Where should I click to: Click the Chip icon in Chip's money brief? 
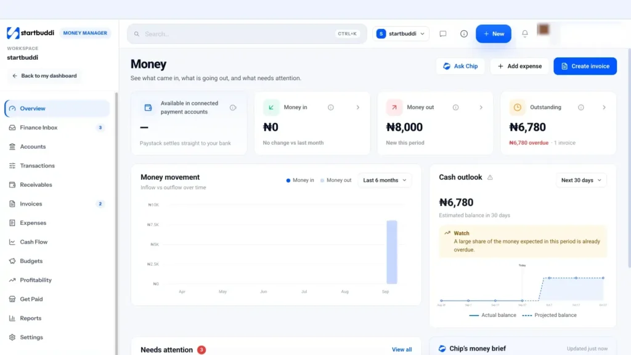(442, 349)
